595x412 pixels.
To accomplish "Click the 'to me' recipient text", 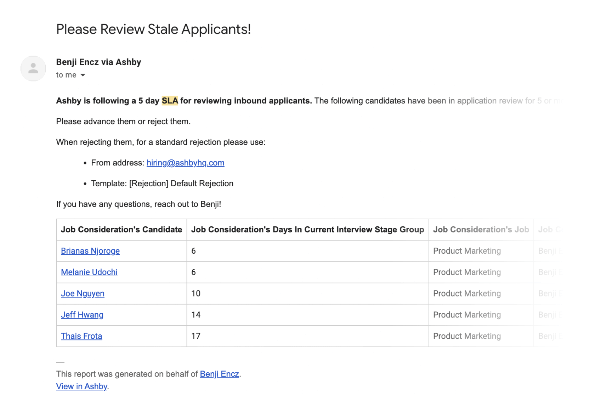I will coord(66,75).
